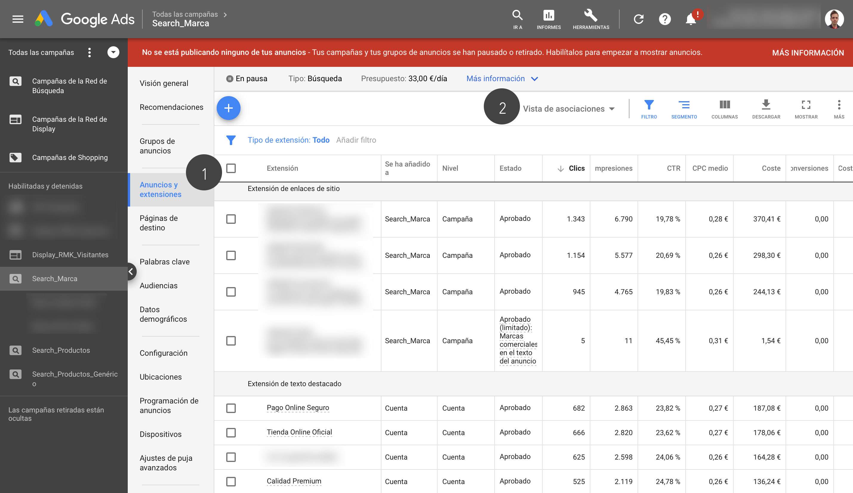Image resolution: width=853 pixels, height=493 pixels.
Task: Open the help question mark icon
Action: coord(665,19)
